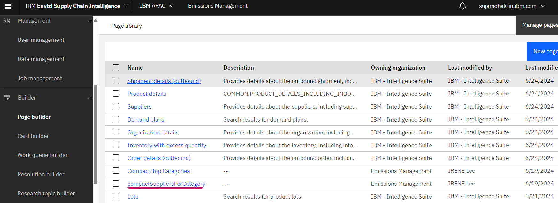Image resolution: width=558 pixels, height=203 pixels.
Task: Click the sidebar vertical scrollbar
Action: pyautogui.click(x=96, y=134)
